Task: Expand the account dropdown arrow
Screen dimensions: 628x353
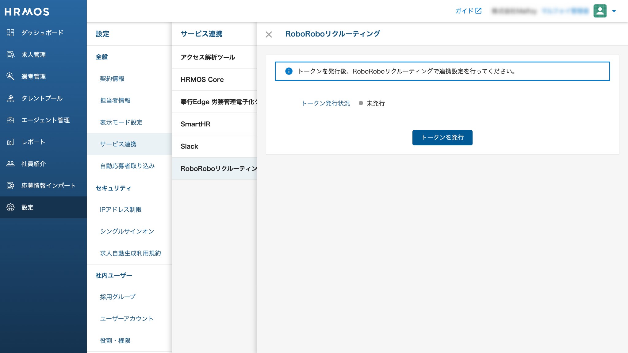Action: [614, 11]
